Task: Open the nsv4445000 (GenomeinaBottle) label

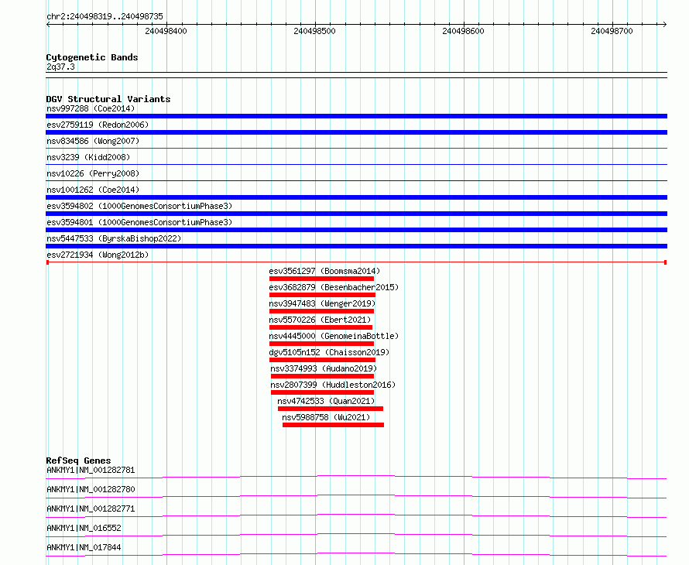Action: point(334,336)
